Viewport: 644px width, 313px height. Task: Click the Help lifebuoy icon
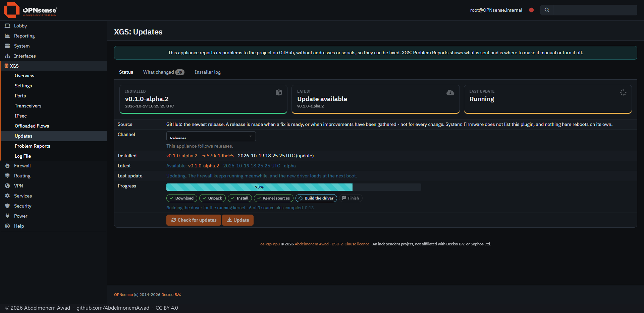pos(7,226)
